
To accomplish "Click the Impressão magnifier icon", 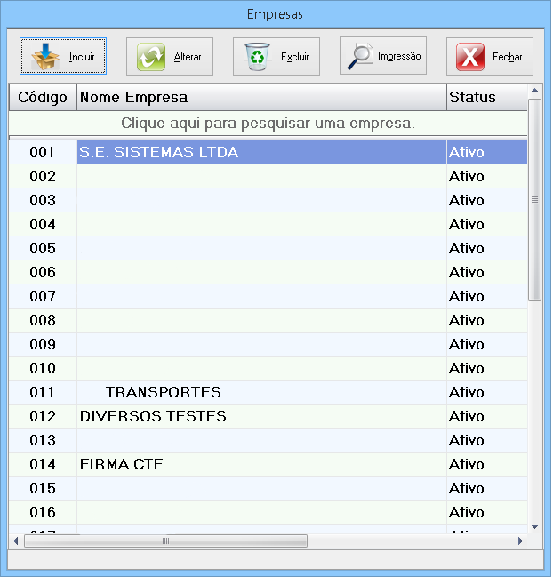I will point(362,56).
